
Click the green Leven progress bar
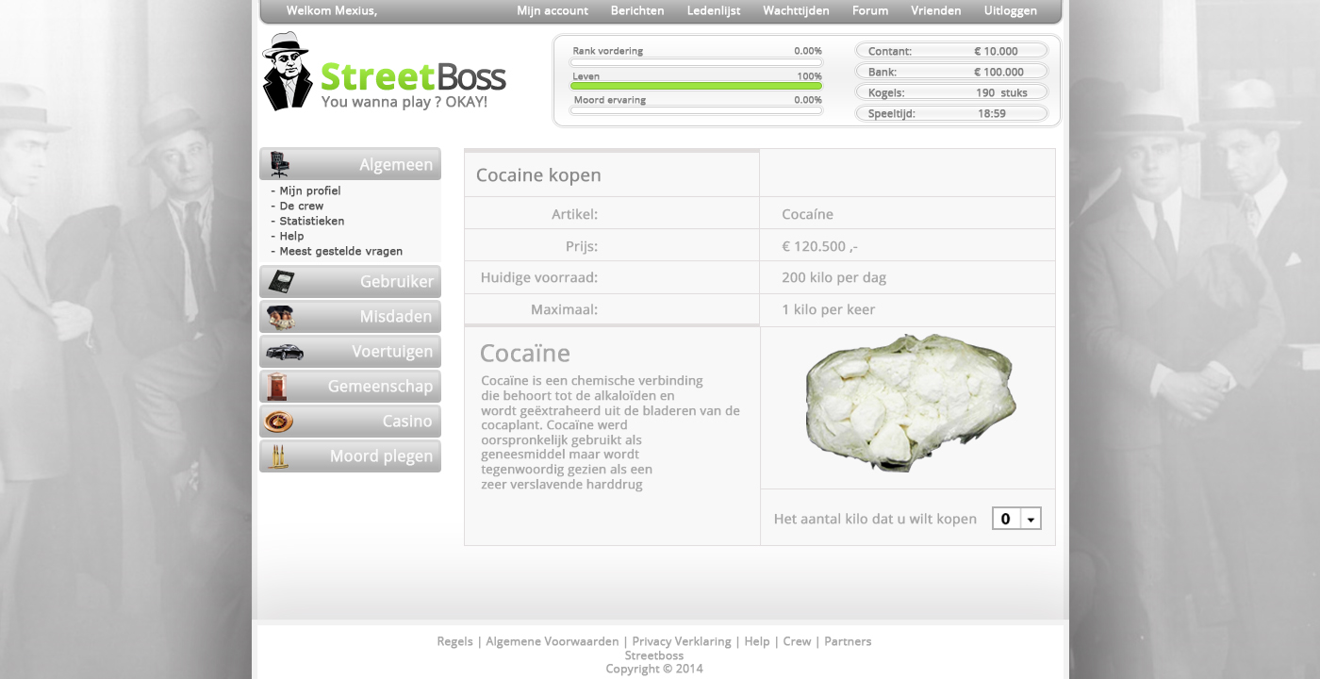pyautogui.click(x=696, y=86)
